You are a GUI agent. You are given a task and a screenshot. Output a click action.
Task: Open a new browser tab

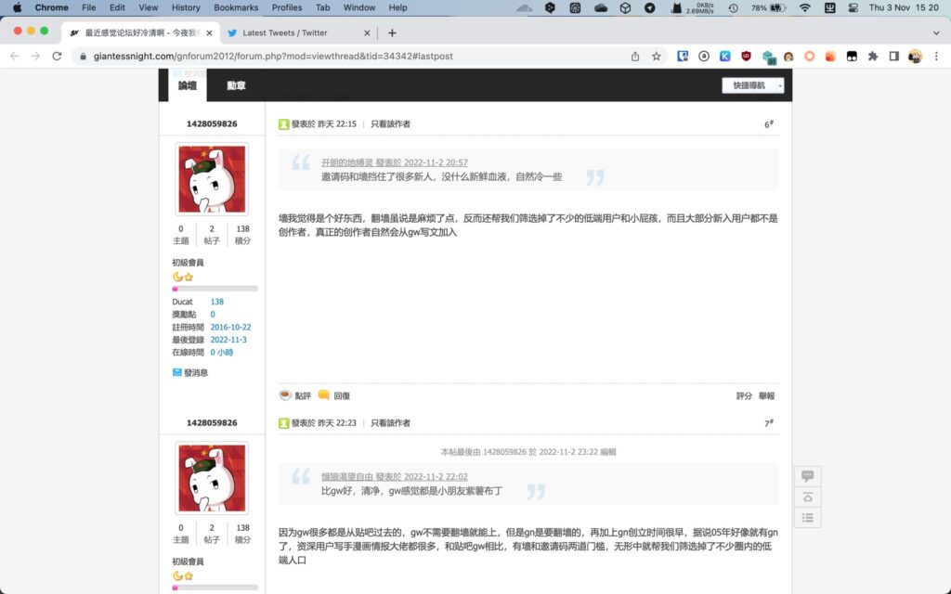point(392,32)
